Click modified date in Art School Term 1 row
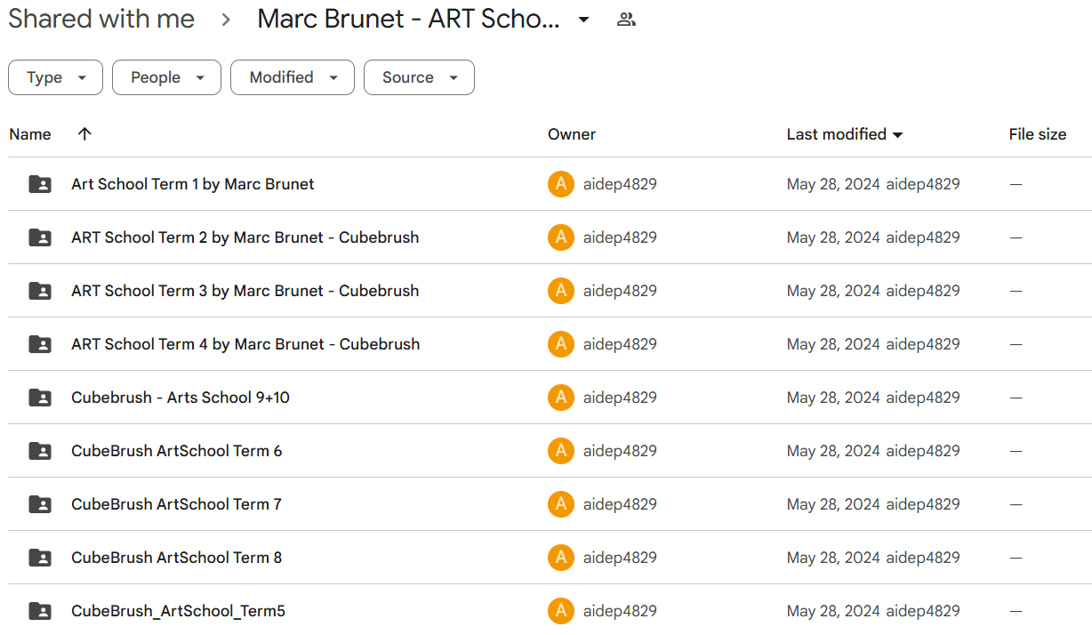This screenshot has width=1092, height=635. (833, 184)
